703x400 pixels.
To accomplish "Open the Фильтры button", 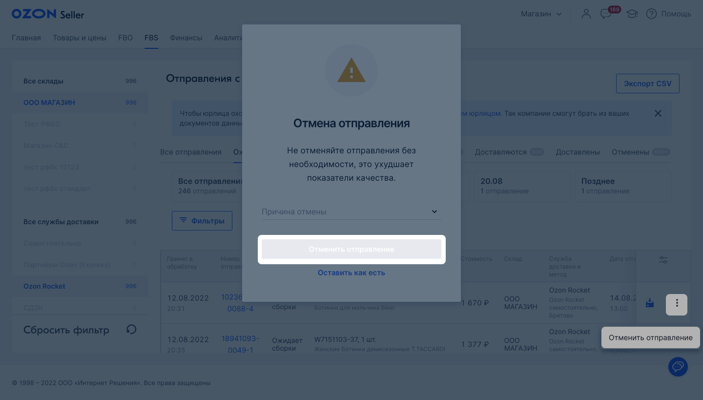I will [202, 221].
